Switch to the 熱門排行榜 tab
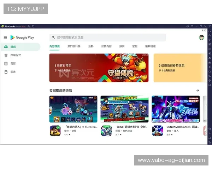212x169 pixels. coord(74,46)
